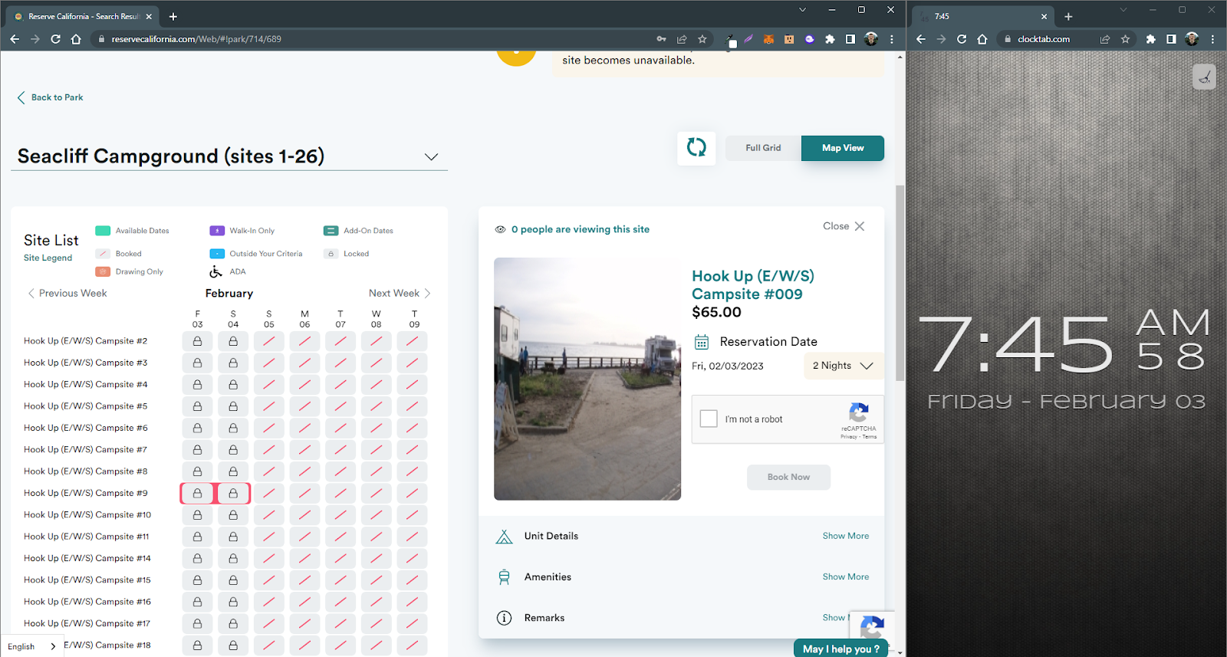Click the eye icon beside the people viewing text
The height and width of the screenshot is (657, 1227).
coord(500,229)
